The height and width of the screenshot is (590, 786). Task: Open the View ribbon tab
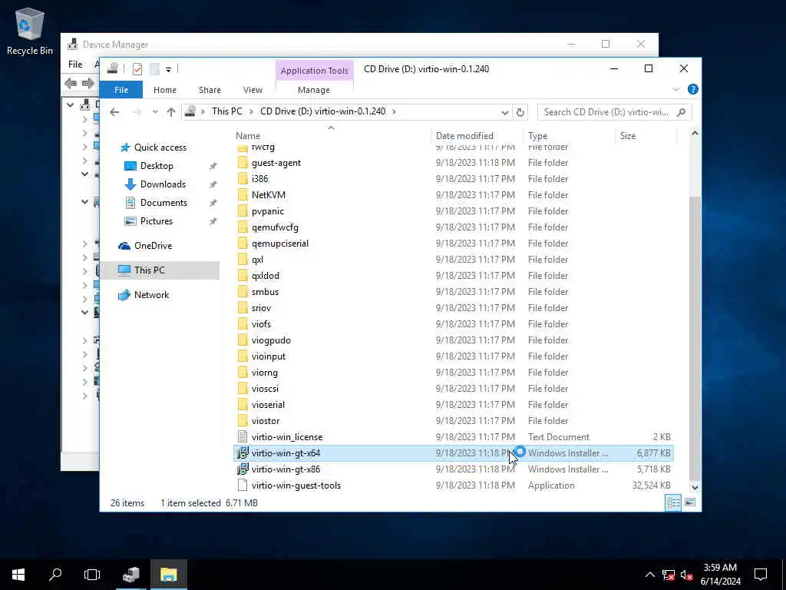pos(253,90)
